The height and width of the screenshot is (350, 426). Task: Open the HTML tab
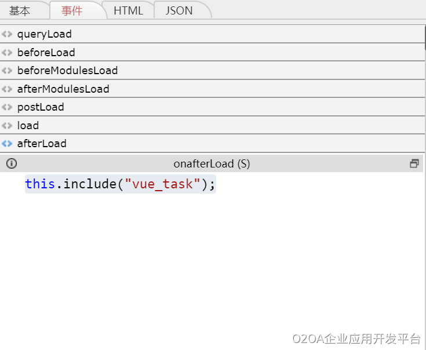pyautogui.click(x=128, y=11)
